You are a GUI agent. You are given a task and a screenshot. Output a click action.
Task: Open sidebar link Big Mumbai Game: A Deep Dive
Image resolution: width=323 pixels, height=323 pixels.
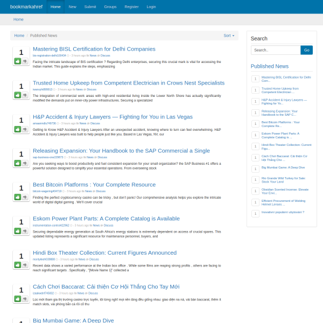(x=283, y=167)
